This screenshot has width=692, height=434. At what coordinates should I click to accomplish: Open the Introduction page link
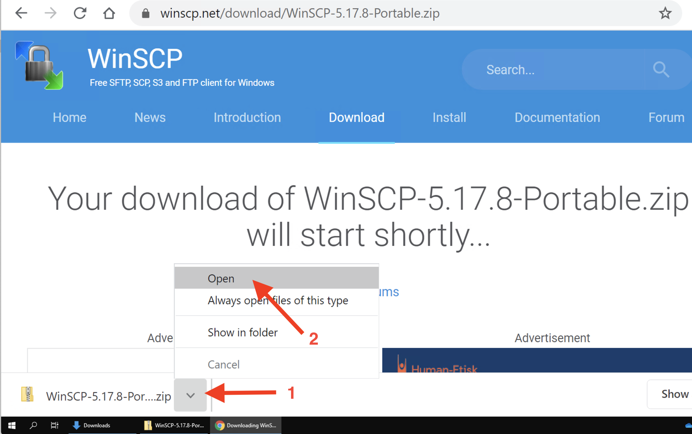click(x=247, y=117)
